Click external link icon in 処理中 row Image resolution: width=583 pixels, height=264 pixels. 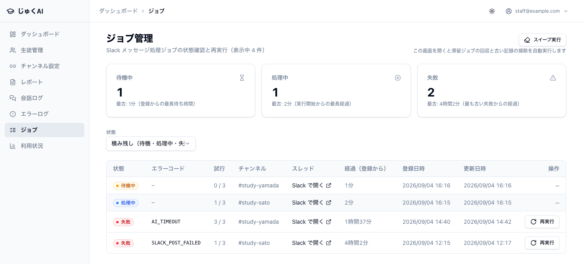tap(329, 203)
